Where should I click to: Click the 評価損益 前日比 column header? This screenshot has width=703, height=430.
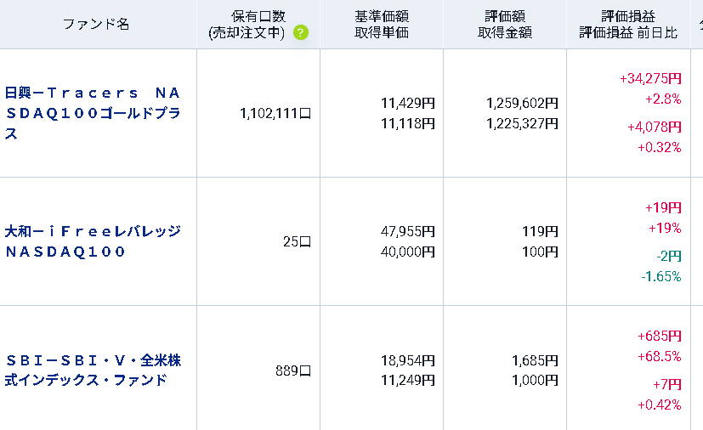click(x=628, y=24)
